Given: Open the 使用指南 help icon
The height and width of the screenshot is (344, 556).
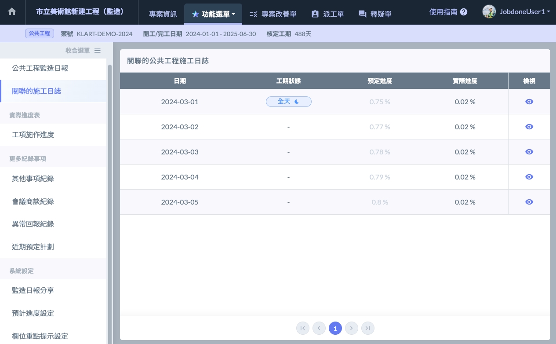Looking at the screenshot, I should tap(464, 12).
